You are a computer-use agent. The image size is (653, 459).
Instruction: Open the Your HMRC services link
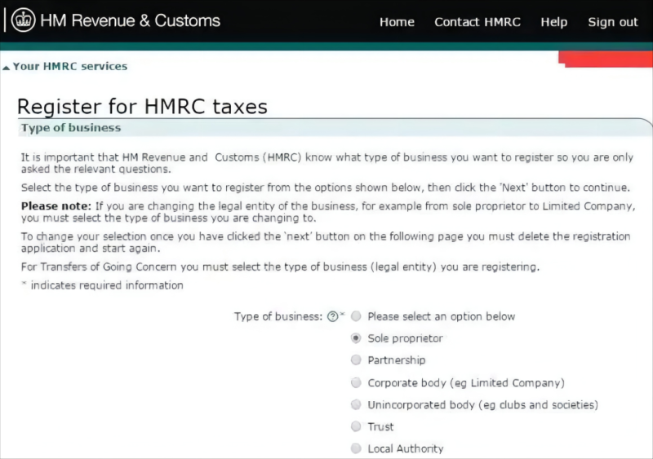69,66
